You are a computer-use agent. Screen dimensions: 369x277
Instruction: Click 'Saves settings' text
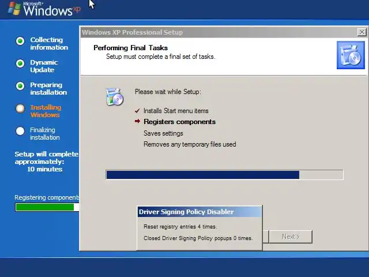pos(163,133)
